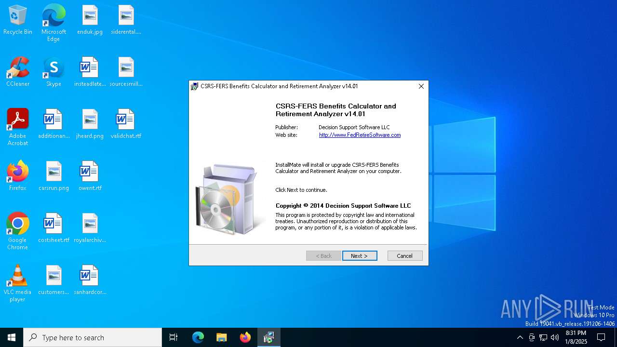This screenshot has height=347, width=617.
Task: Click Next to continue the installation
Action: pyautogui.click(x=360, y=256)
